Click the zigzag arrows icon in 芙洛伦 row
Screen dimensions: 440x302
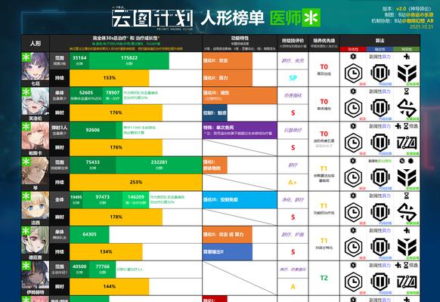tap(407, 108)
